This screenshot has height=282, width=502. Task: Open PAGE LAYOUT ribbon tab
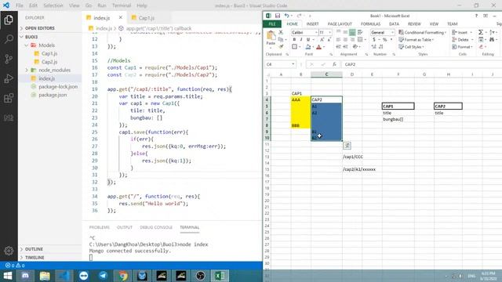pyautogui.click(x=340, y=24)
